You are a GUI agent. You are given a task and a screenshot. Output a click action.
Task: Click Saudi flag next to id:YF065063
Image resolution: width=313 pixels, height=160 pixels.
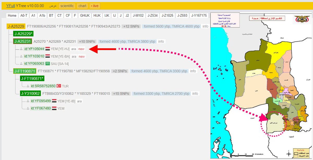coord(47,64)
